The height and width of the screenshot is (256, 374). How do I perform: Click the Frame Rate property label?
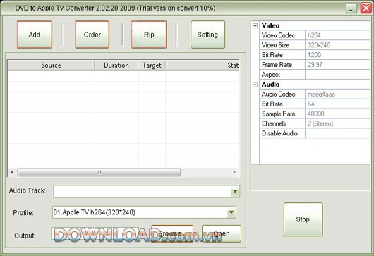click(277, 65)
